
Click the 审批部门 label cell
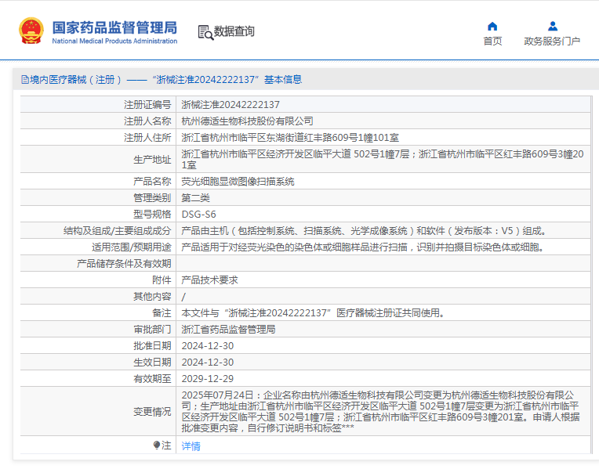(x=98, y=329)
